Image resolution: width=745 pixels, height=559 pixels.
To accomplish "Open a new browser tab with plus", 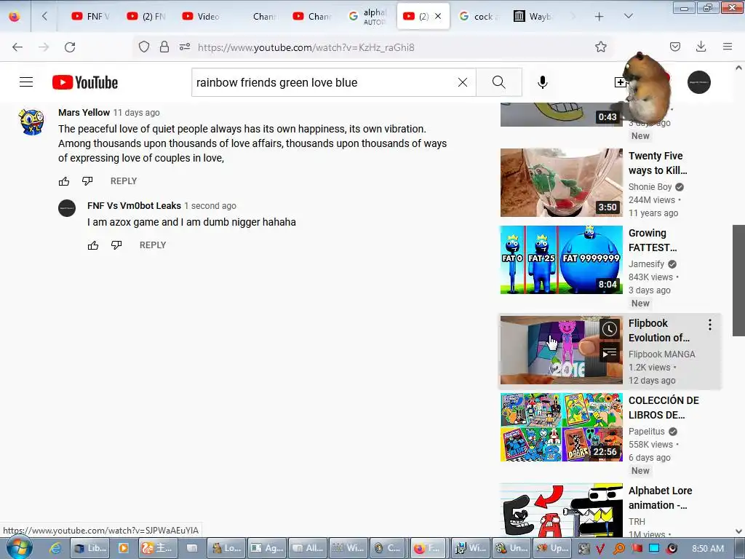I will coord(599,17).
